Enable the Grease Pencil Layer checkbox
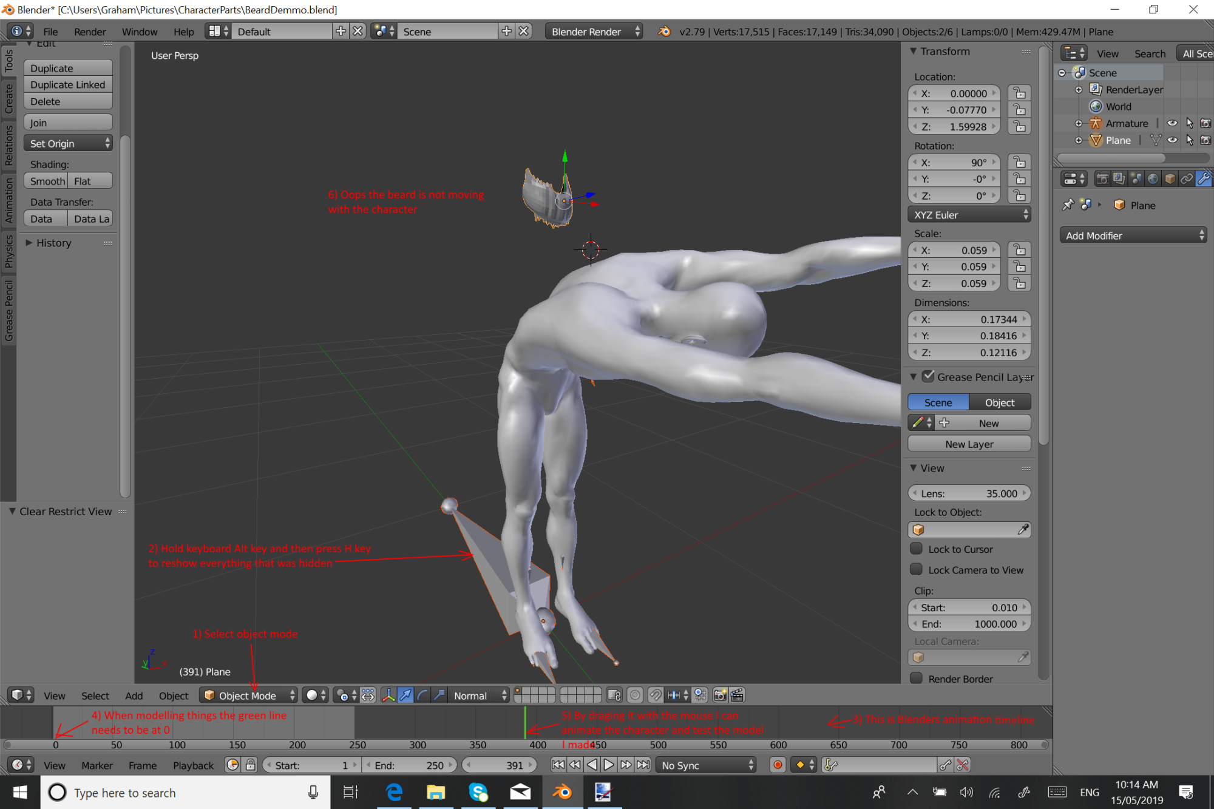 (x=928, y=376)
